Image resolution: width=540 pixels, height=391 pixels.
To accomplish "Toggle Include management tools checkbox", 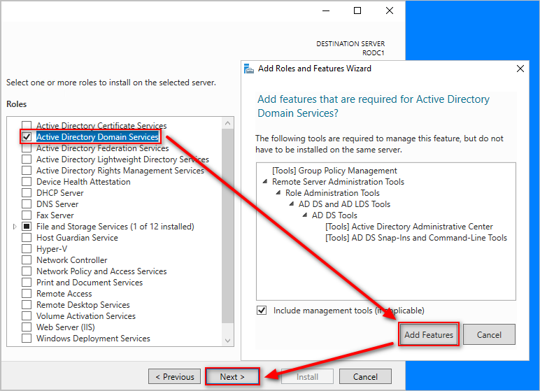I will click(x=262, y=311).
